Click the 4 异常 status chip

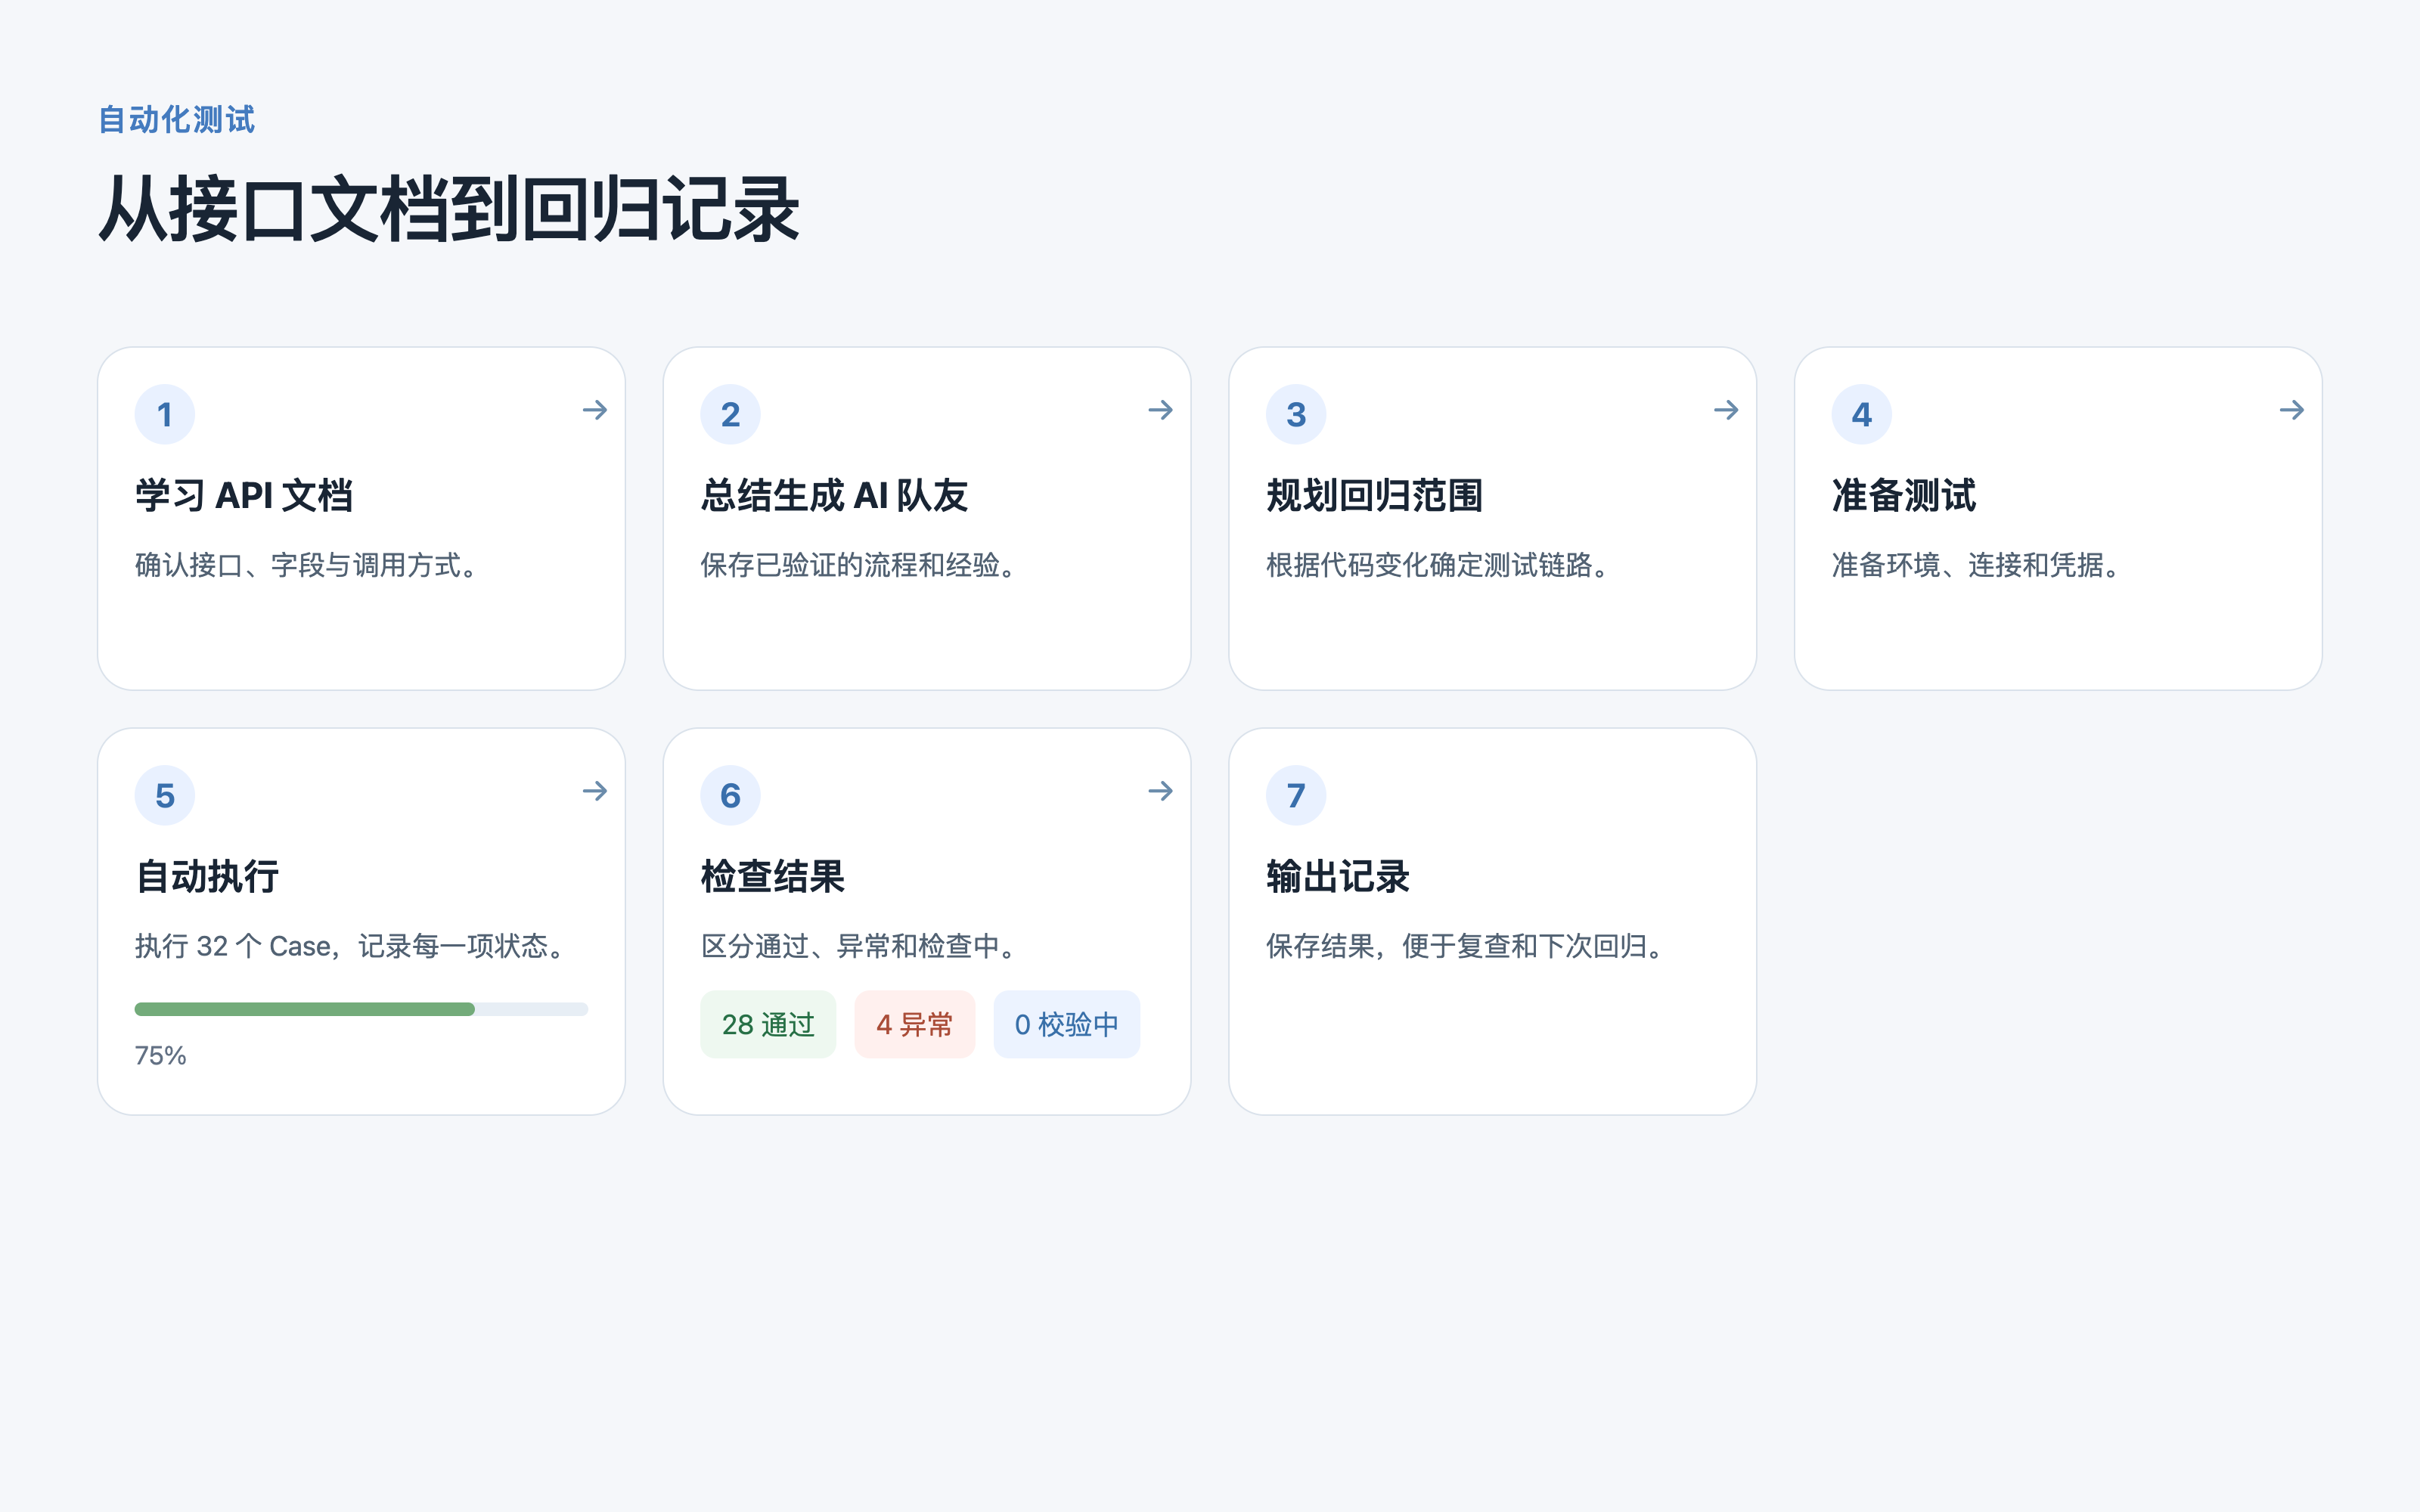tap(914, 1024)
